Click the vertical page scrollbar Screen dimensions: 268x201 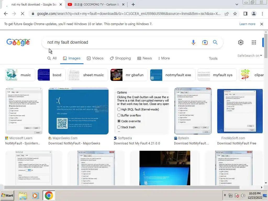tap(266, 46)
